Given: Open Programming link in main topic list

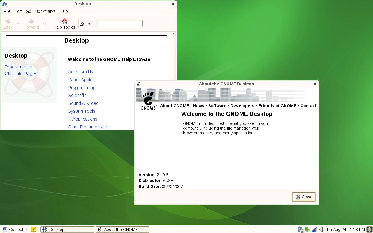Looking at the screenshot, I should coord(82,87).
